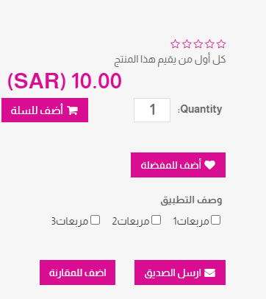Toggle the مربعات2 checkbox

pyautogui.click(x=156, y=220)
